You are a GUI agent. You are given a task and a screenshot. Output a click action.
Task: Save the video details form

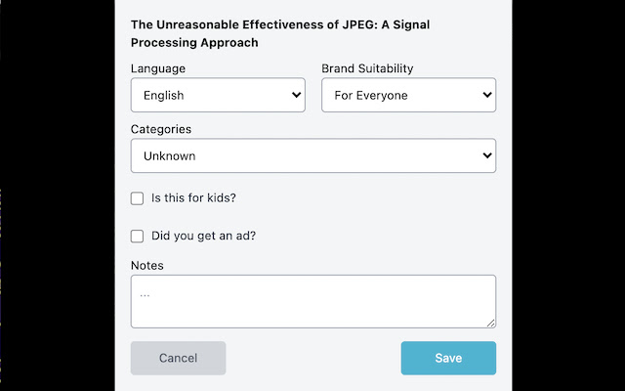coord(448,358)
